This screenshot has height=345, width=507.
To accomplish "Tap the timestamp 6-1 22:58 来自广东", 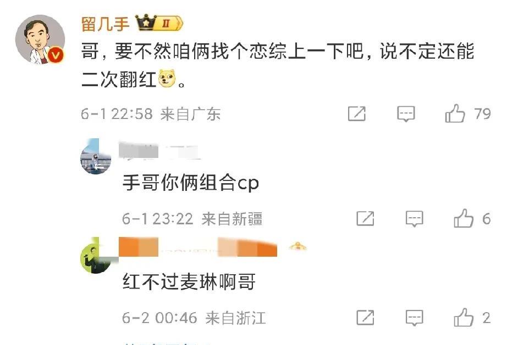I will pyautogui.click(x=151, y=114).
